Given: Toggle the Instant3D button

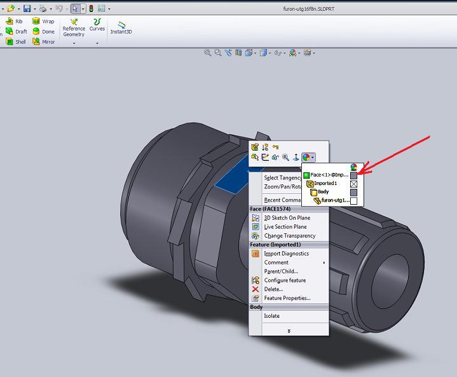Looking at the screenshot, I should (120, 27).
